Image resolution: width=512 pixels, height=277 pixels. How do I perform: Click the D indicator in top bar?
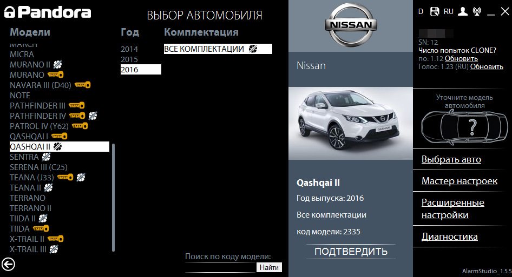(x=421, y=11)
